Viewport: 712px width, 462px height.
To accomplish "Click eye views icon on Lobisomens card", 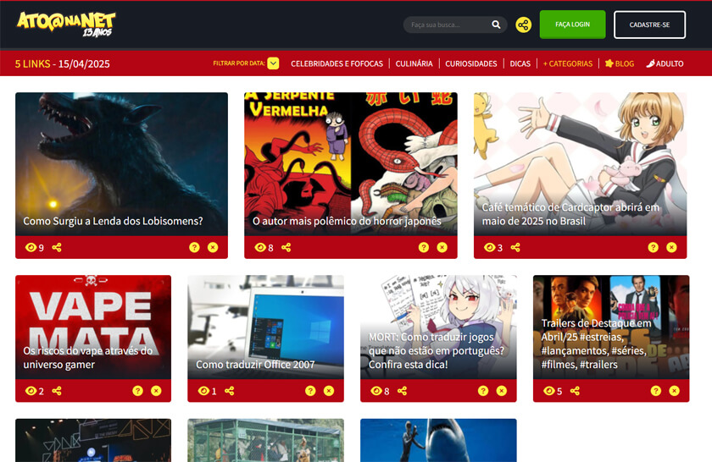I will click(x=31, y=247).
